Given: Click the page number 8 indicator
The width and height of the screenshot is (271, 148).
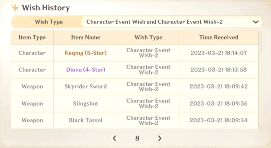Looking at the screenshot, I should (137, 138).
